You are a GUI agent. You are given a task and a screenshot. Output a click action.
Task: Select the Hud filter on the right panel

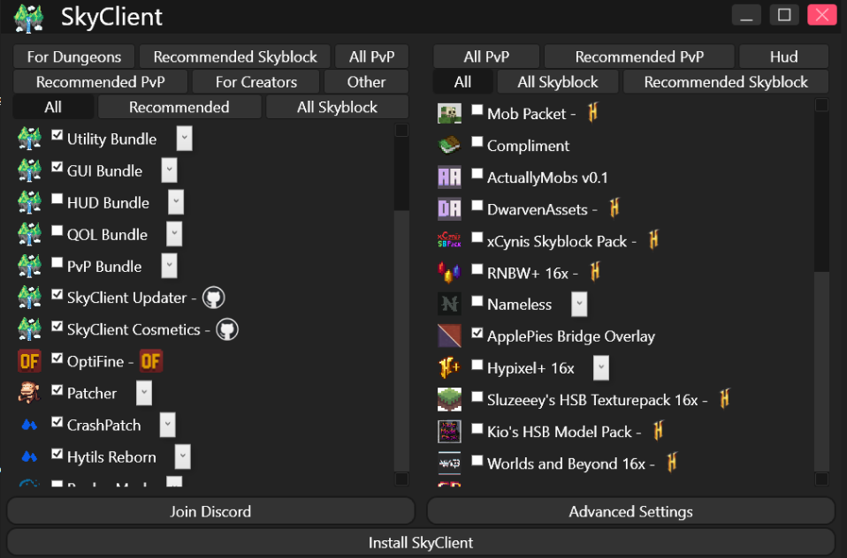click(x=783, y=56)
